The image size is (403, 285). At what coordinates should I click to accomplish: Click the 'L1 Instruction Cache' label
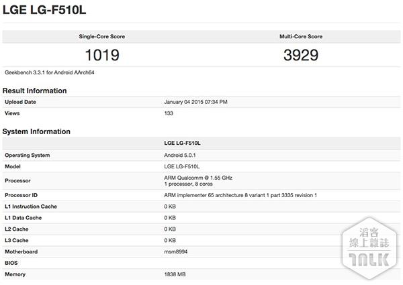[31, 207]
